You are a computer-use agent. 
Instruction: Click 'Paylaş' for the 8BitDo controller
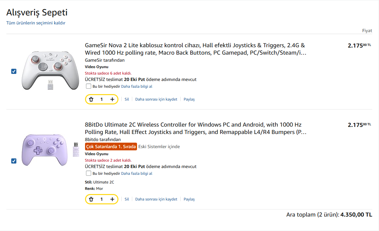pos(189,199)
